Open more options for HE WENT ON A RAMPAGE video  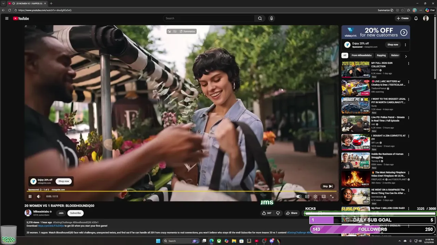(x=408, y=190)
